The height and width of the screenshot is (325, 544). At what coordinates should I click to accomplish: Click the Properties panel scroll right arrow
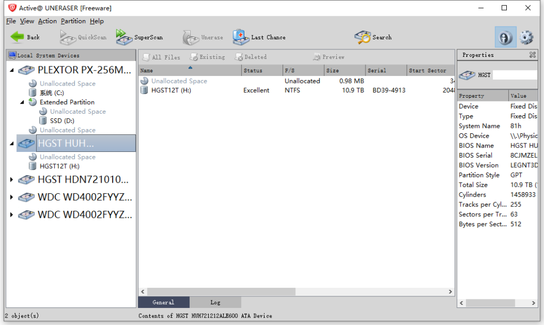[533, 303]
